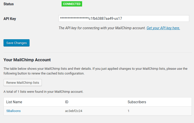Click Renew MailChimp lists button
The width and height of the screenshot is (194, 123).
click(x=23, y=82)
